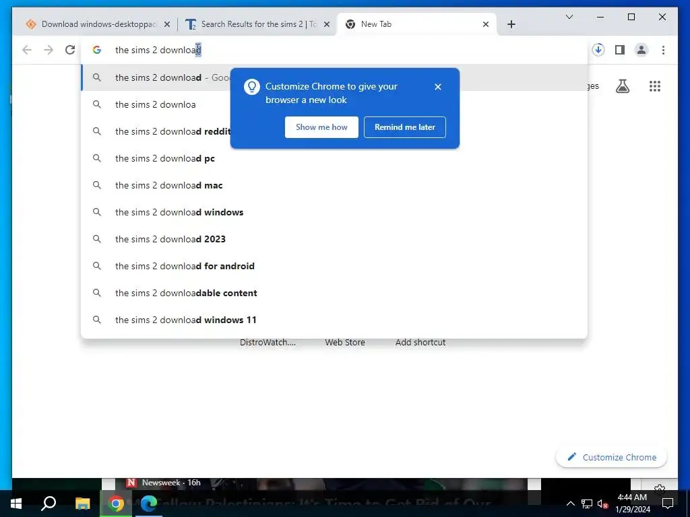Click Chrome icon in taskbar
690x517 pixels.
click(116, 504)
